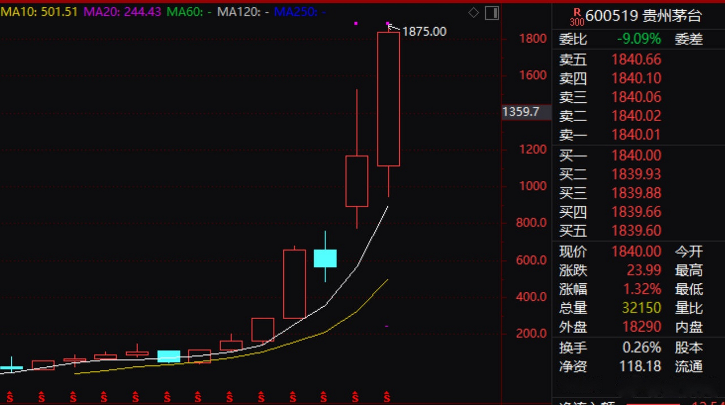The height and width of the screenshot is (405, 725).
Task: Click the 800.0 price axis label
Action: point(531,223)
